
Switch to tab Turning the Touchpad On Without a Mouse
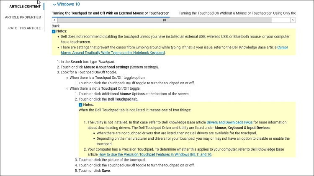[x=237, y=13]
